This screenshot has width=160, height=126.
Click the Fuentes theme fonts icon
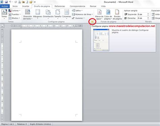10,14
